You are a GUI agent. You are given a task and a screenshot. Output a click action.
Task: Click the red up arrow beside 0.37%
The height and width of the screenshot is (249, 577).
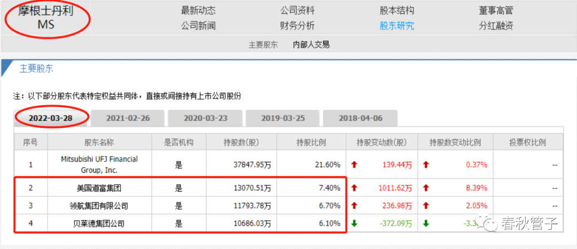click(x=426, y=165)
